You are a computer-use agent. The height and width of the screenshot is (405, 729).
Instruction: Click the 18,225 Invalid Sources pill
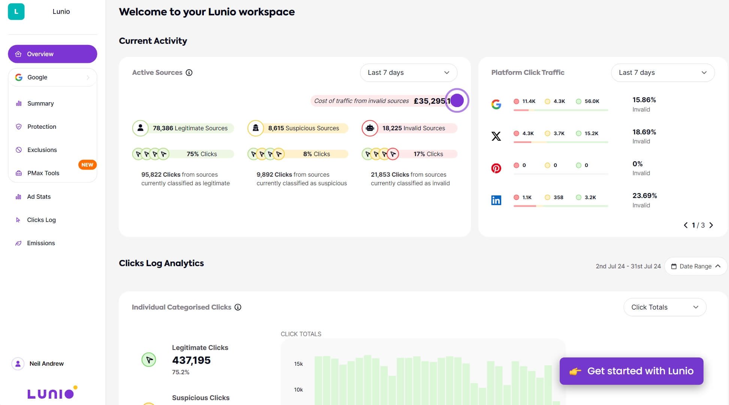click(409, 128)
